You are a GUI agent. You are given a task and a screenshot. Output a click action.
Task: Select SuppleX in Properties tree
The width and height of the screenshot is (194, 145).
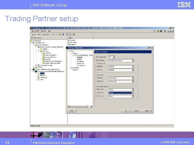pos(75,70)
